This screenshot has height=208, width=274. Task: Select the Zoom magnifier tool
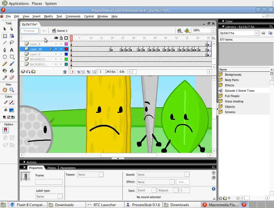[x=12, y=90]
